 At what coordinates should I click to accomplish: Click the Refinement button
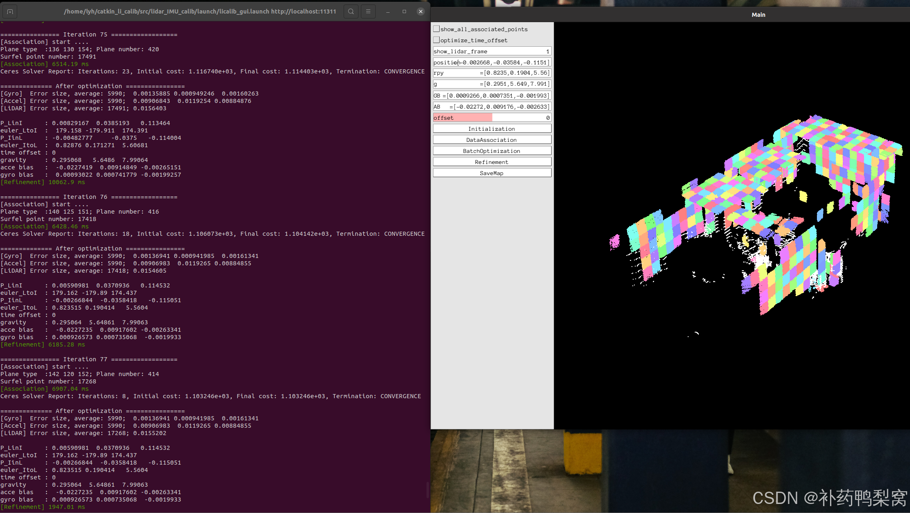point(492,162)
